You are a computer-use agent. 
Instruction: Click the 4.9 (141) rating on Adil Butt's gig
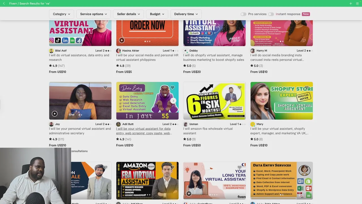point(124,139)
